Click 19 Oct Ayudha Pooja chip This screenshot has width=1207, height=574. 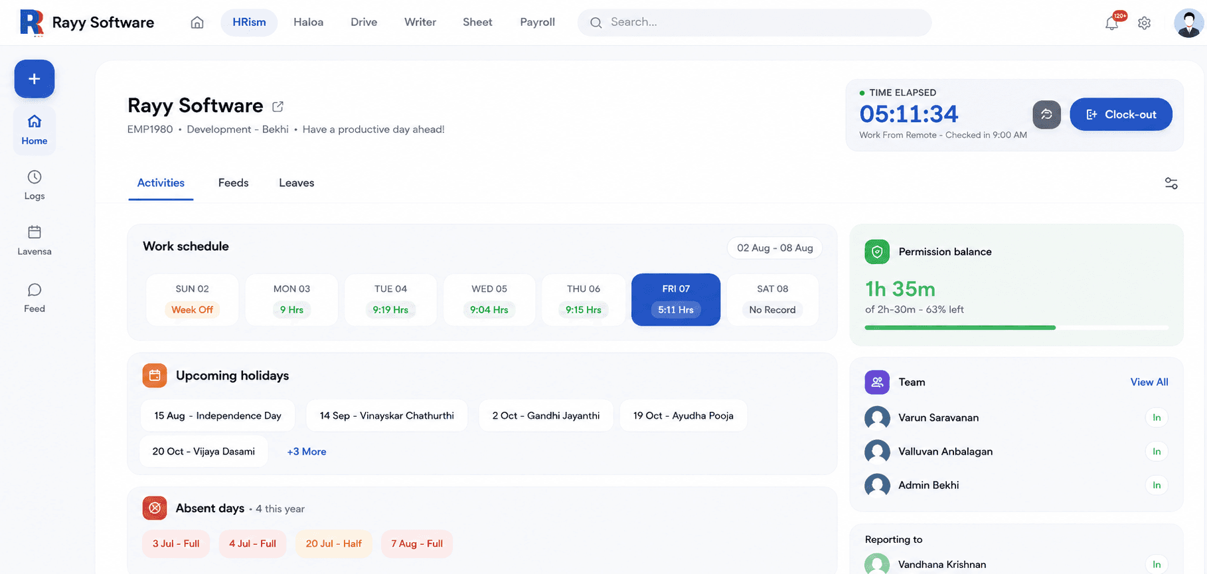pyautogui.click(x=683, y=416)
